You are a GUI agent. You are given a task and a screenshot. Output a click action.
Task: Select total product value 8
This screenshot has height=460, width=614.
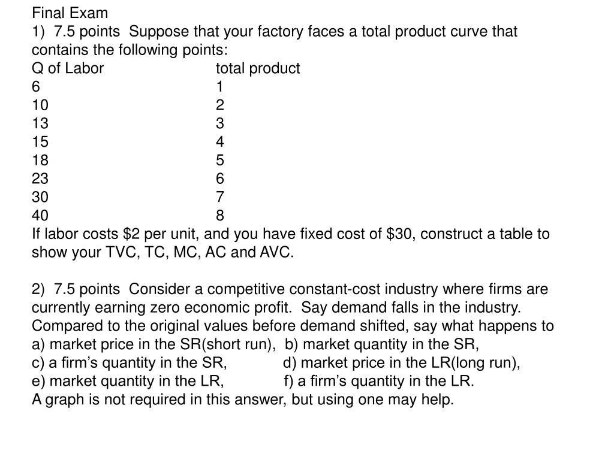[x=219, y=215]
